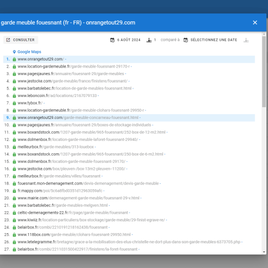Click the greyed podium icon at far right
This screenshot has height=268, width=268.
[x=246, y=40]
